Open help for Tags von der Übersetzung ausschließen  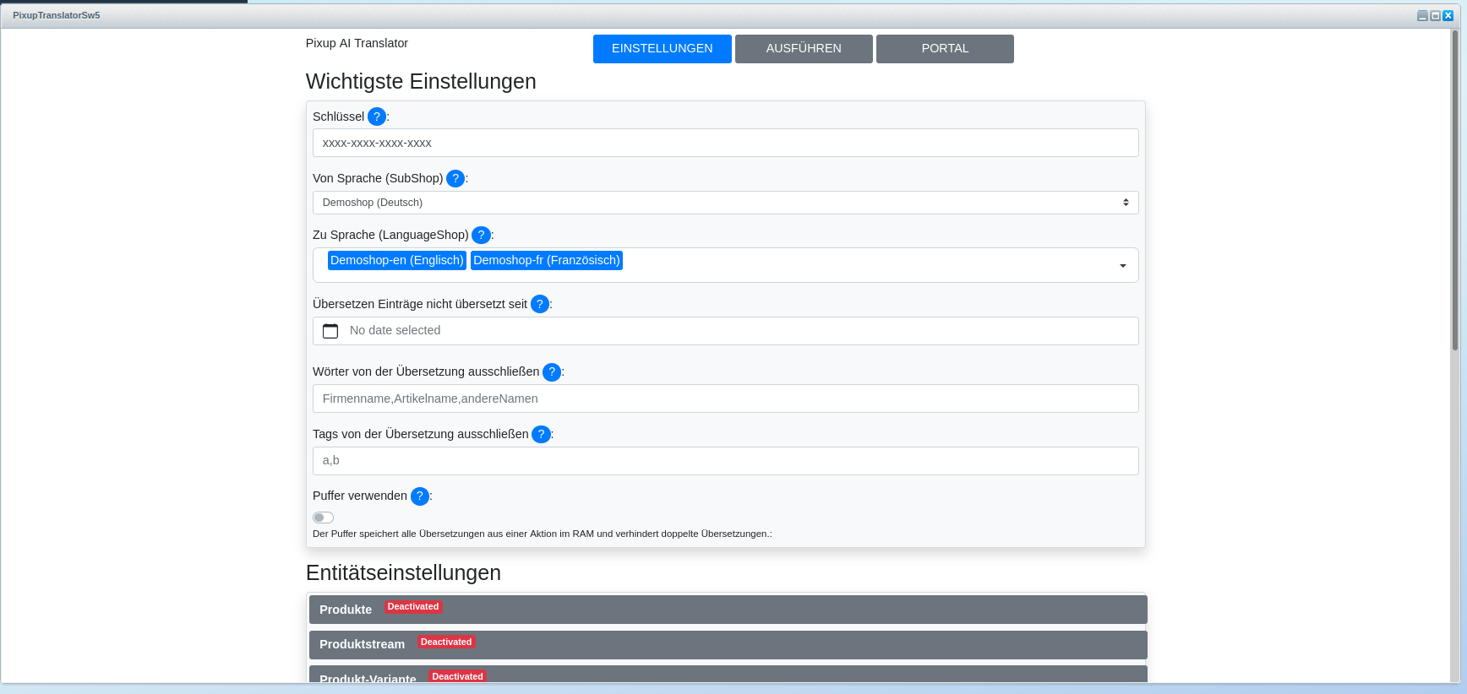tap(541, 434)
